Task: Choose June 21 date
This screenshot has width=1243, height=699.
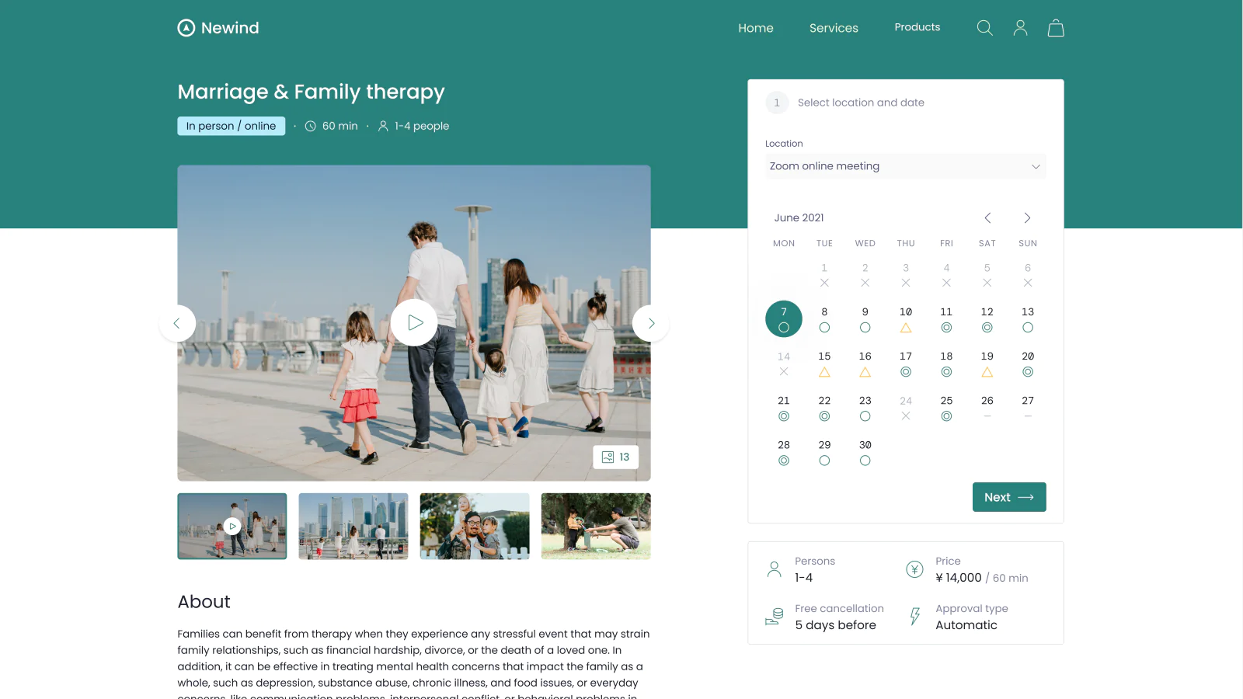Action: (784, 408)
